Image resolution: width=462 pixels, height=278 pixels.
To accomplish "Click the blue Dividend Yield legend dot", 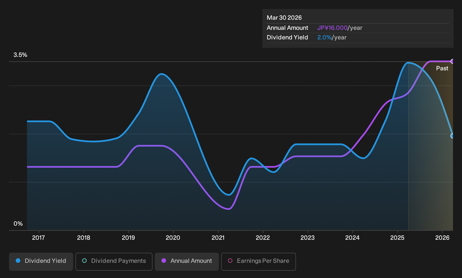I will [x=18, y=261].
